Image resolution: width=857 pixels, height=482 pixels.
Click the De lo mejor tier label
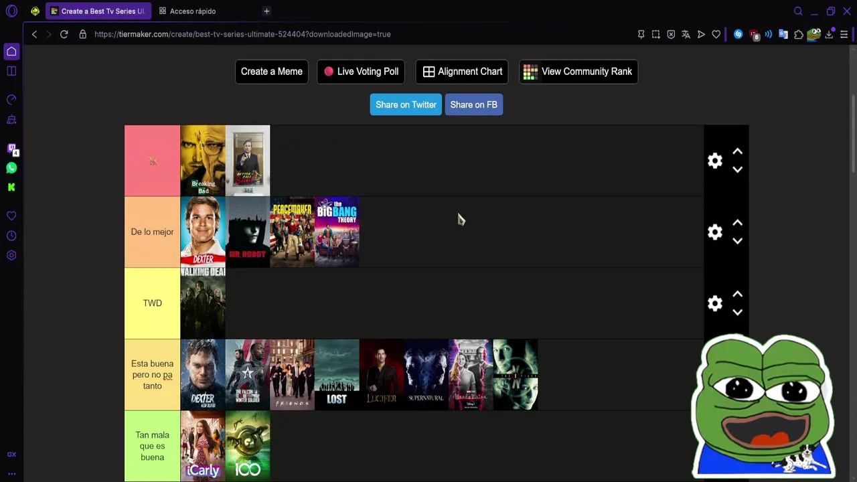(152, 232)
